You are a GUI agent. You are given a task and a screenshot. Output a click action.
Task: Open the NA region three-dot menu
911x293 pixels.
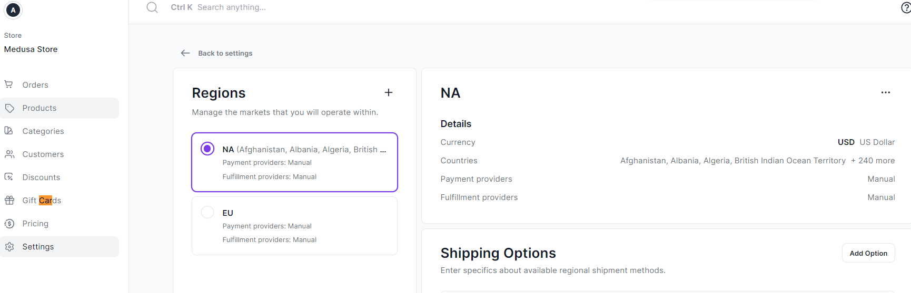(x=886, y=92)
